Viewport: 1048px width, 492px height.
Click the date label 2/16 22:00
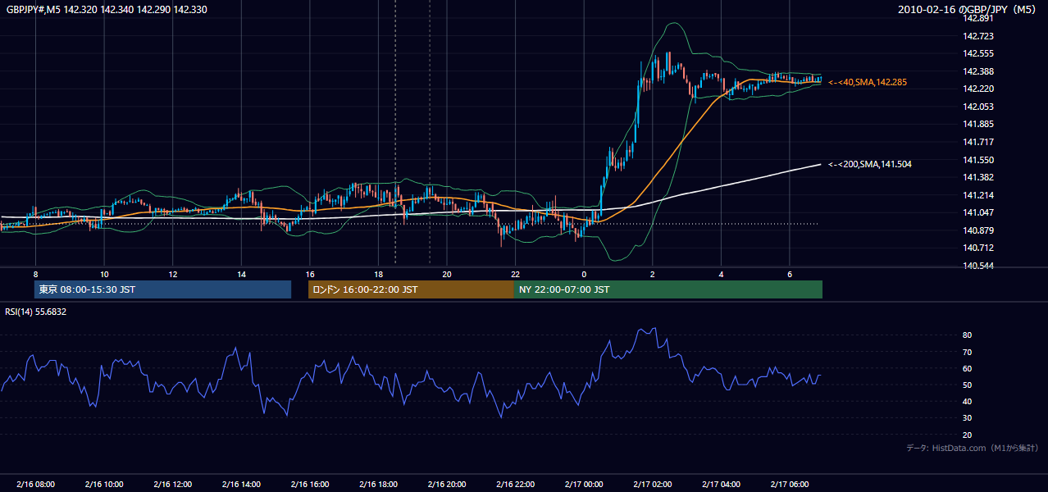[516, 484]
